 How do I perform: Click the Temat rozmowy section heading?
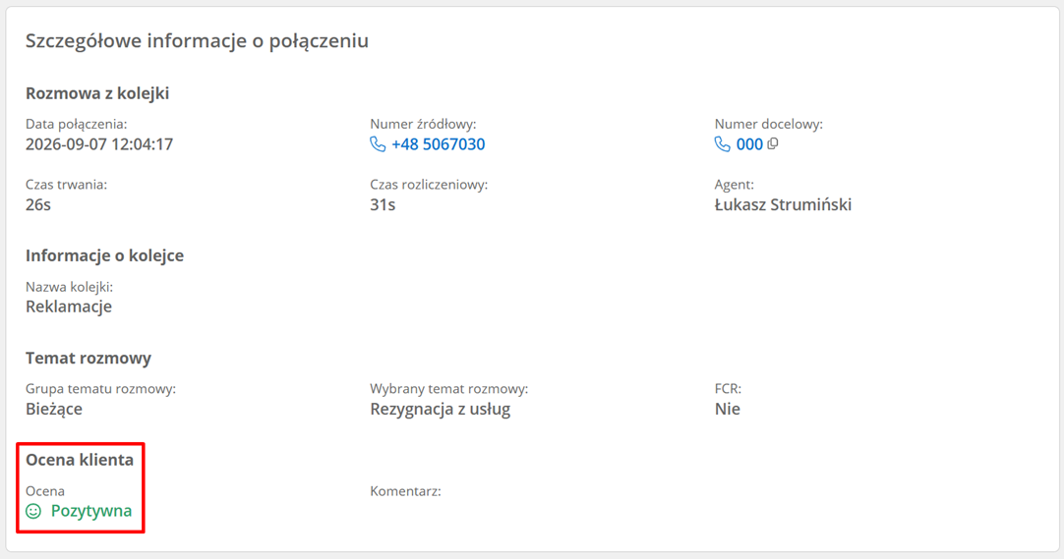click(x=89, y=358)
